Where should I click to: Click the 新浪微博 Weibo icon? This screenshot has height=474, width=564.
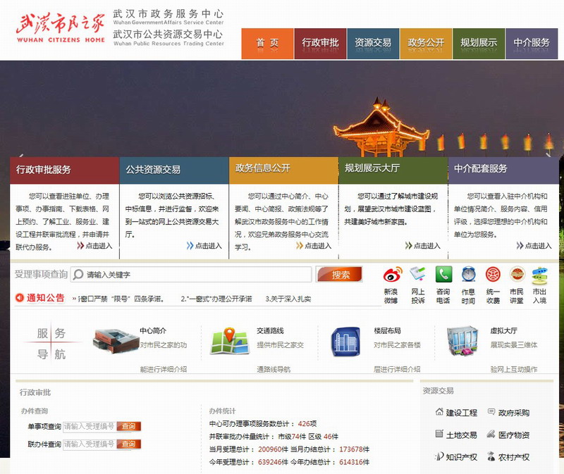click(x=392, y=275)
